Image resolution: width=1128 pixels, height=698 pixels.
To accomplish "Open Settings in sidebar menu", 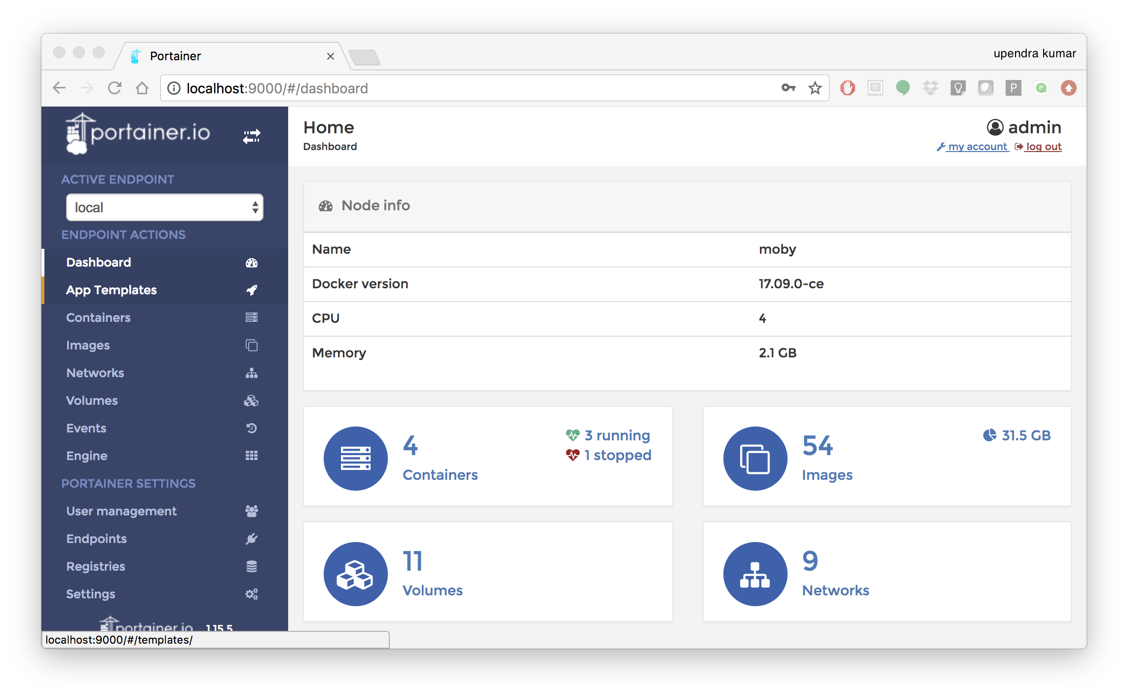I will pyautogui.click(x=165, y=594).
